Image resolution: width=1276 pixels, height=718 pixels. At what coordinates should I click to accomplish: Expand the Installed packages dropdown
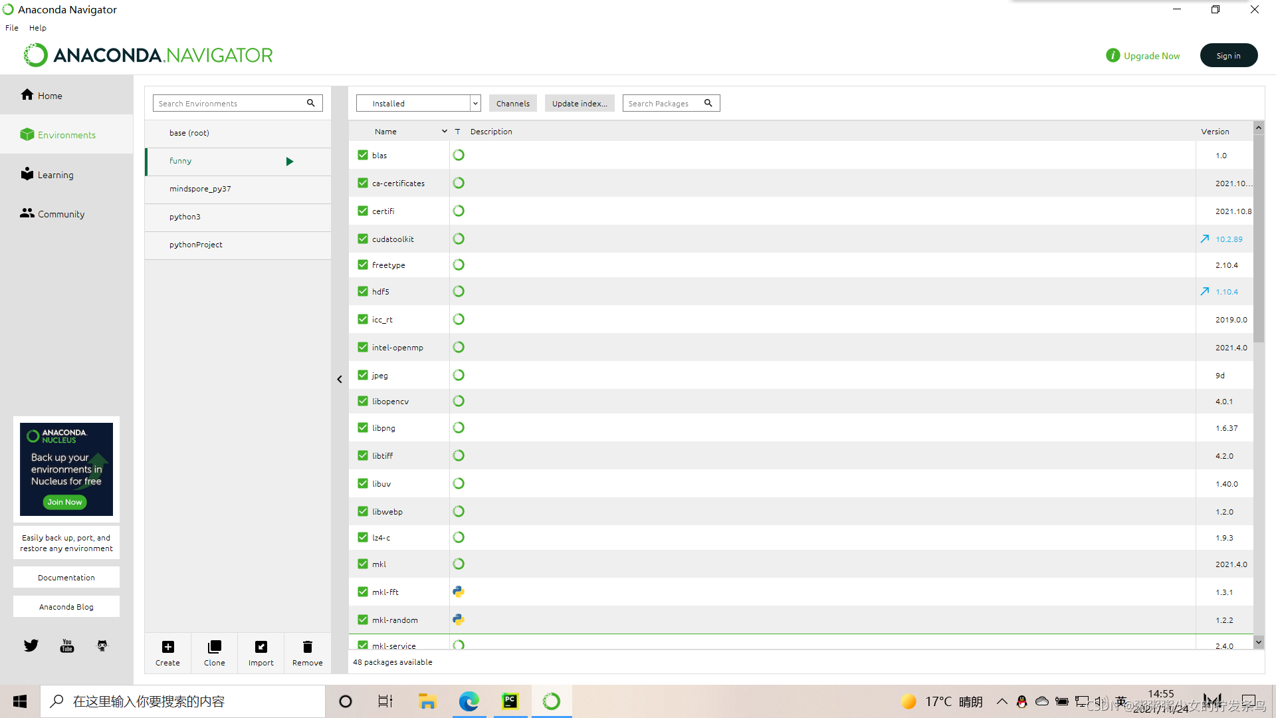coord(473,104)
